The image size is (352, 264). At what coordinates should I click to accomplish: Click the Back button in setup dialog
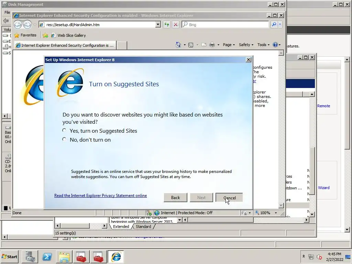click(175, 198)
